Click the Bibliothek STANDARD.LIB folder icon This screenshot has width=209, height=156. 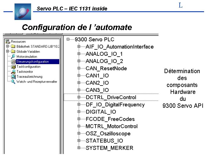click(x=13, y=47)
